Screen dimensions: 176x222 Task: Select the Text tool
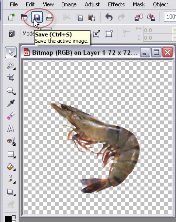[11, 129]
